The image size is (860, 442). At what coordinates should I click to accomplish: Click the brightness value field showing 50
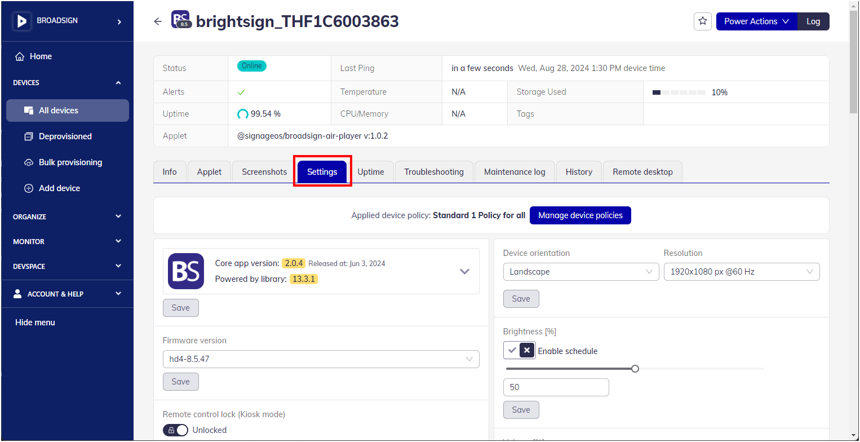[x=556, y=387]
